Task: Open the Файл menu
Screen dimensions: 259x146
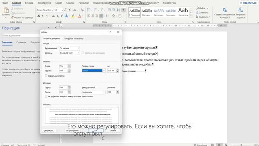Action: (x=5, y=3)
